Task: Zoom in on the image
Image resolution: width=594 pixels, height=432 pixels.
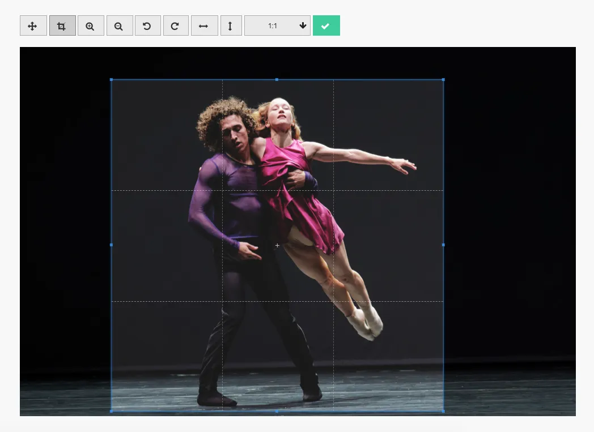Action: pyautogui.click(x=91, y=25)
